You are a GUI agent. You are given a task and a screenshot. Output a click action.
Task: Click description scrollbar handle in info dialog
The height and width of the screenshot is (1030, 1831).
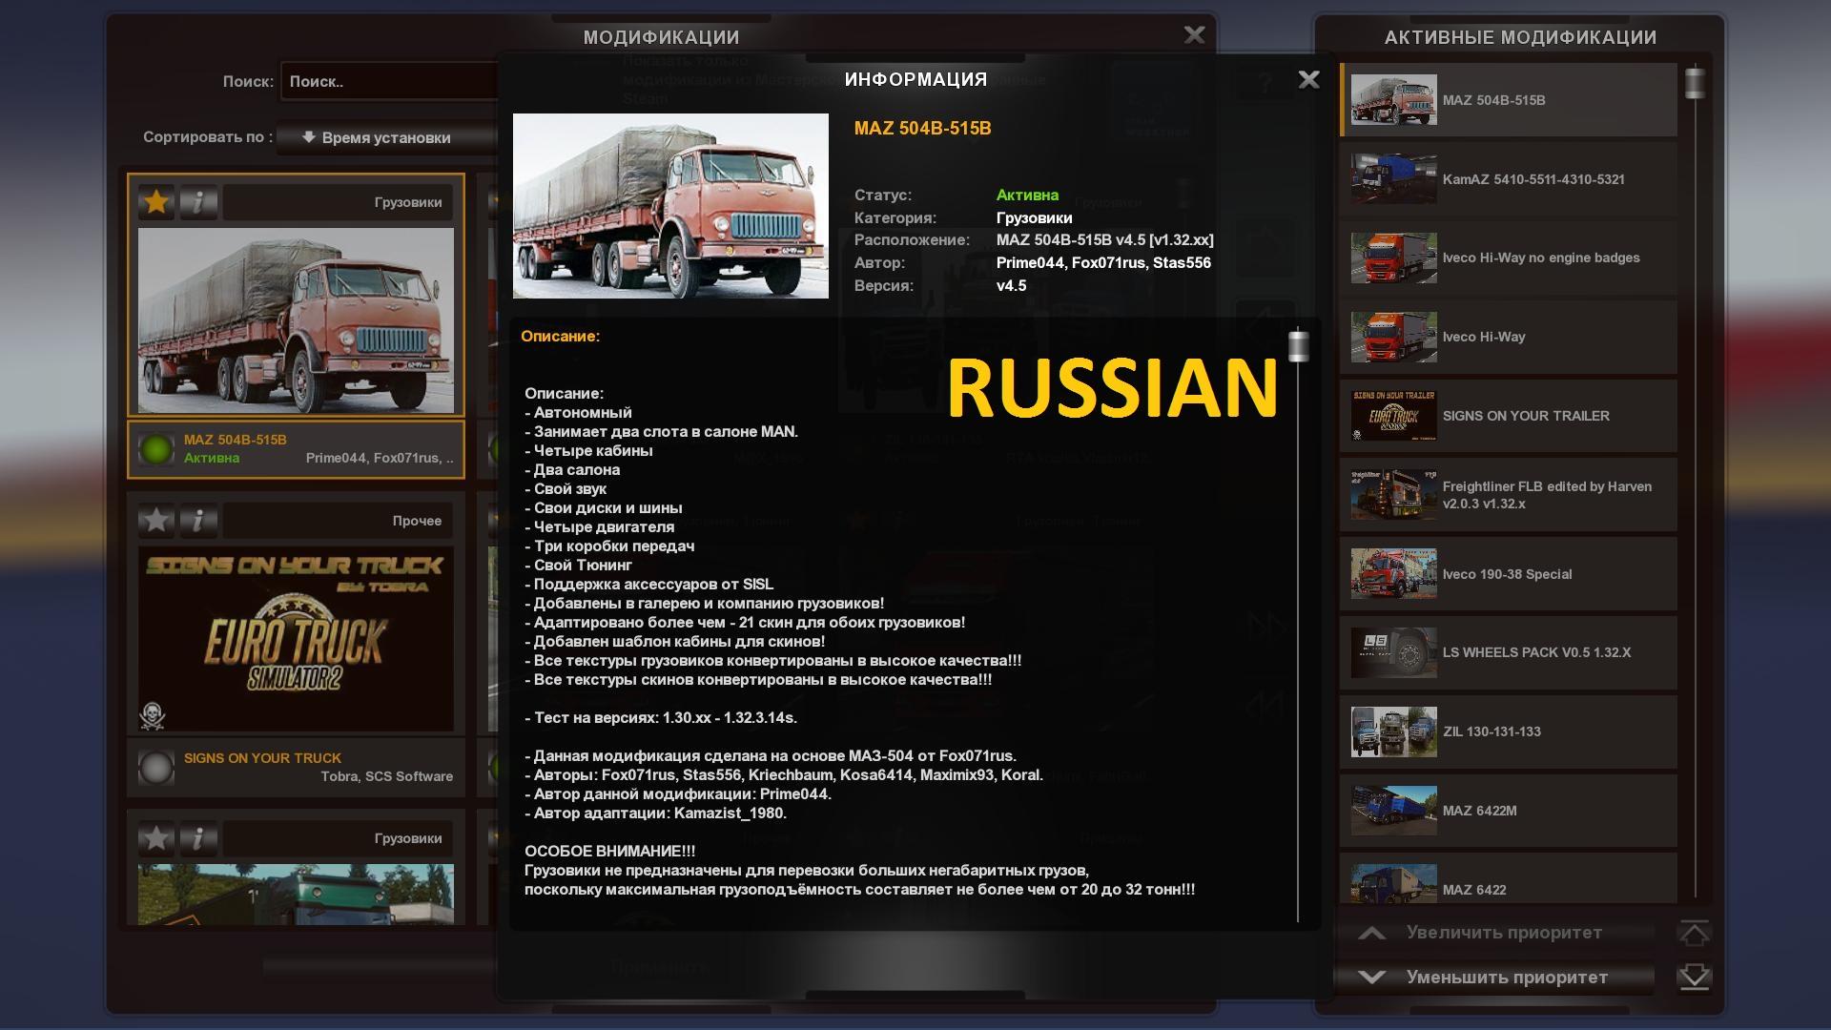pyautogui.click(x=1298, y=346)
